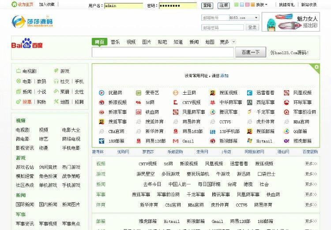
Task: Open the 电影大全 sidebar link
Action: [71, 130]
